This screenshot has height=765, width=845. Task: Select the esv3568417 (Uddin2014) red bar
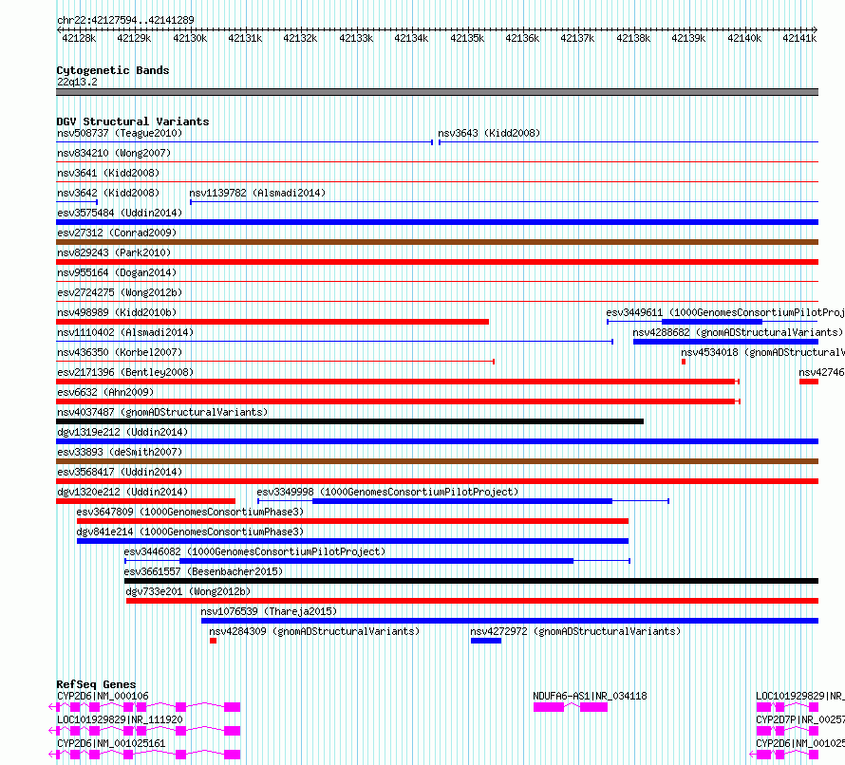(437, 481)
